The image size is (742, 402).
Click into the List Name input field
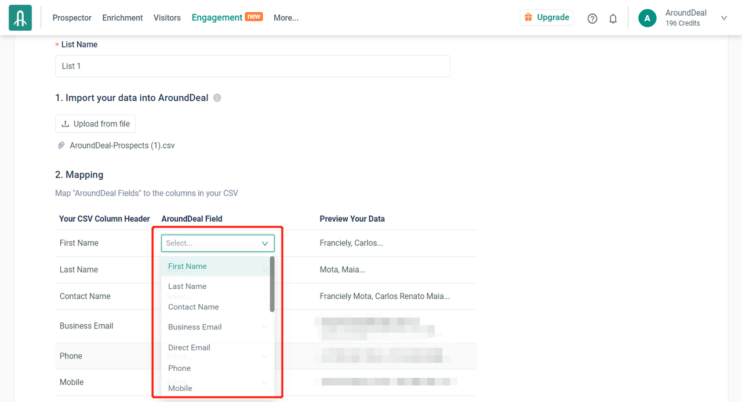pos(252,66)
